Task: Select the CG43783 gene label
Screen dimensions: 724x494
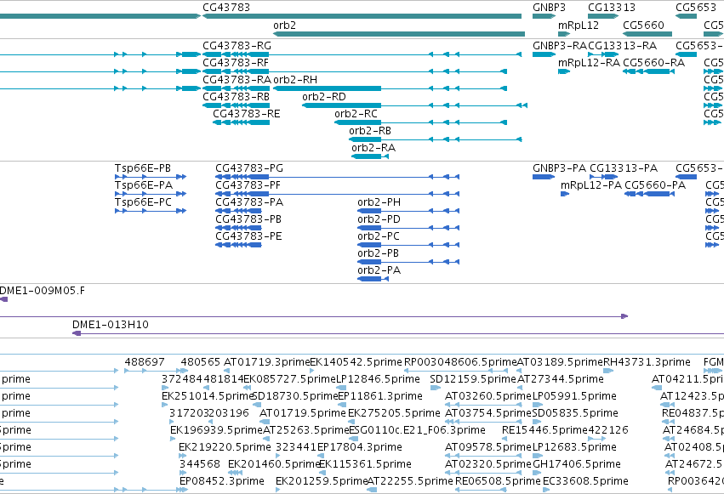Action: 226,8
